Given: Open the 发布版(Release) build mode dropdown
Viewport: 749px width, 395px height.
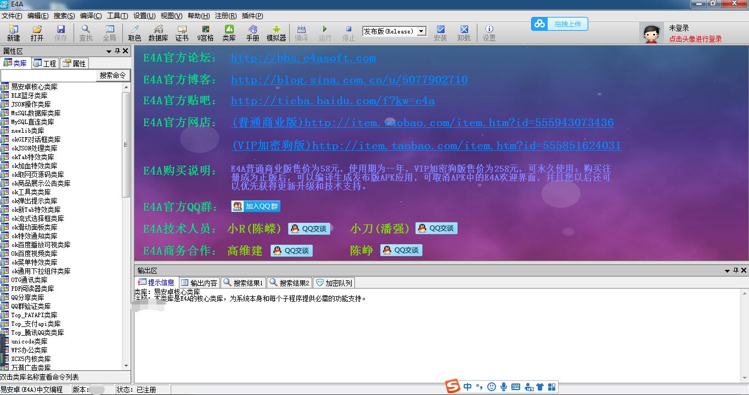Looking at the screenshot, I should pos(421,31).
